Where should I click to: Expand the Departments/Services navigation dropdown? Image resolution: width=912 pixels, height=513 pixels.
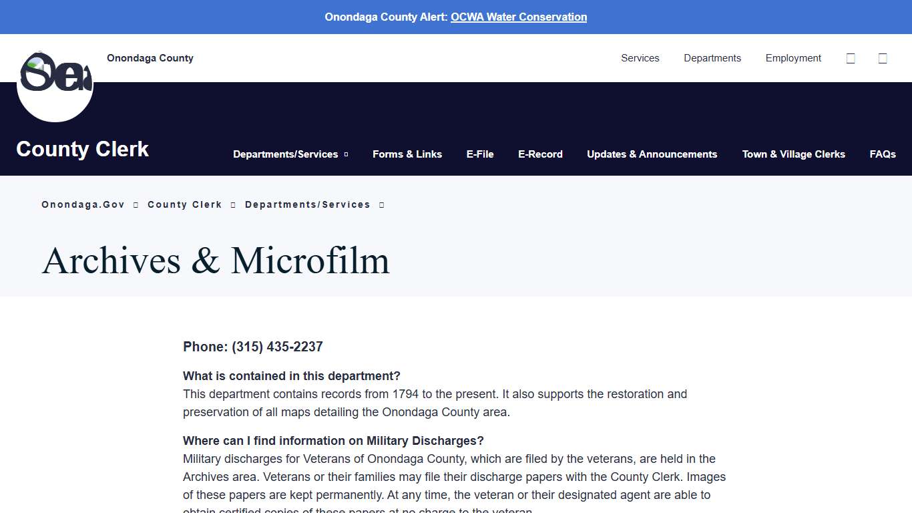click(290, 154)
